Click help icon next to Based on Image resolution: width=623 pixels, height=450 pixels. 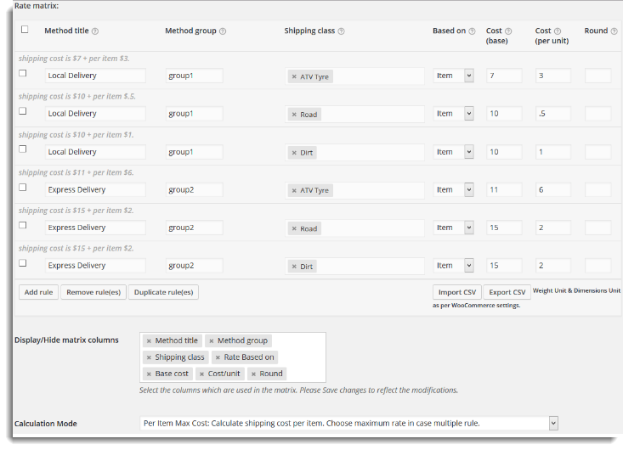(472, 31)
